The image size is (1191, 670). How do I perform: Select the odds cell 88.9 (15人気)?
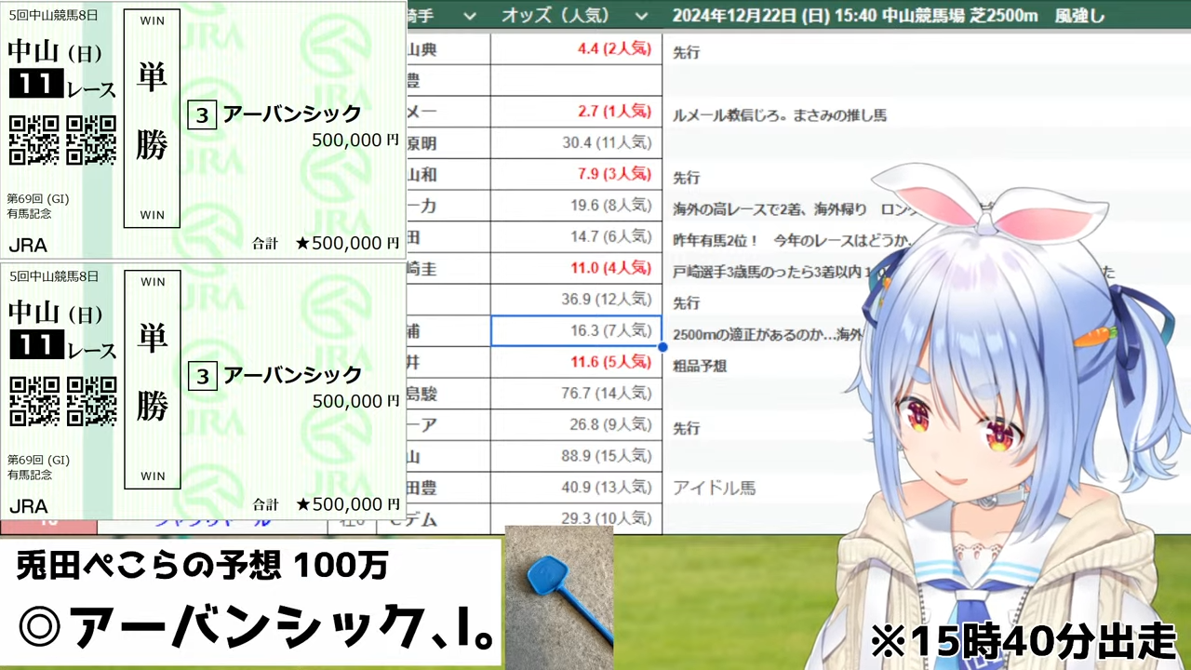[x=576, y=456]
